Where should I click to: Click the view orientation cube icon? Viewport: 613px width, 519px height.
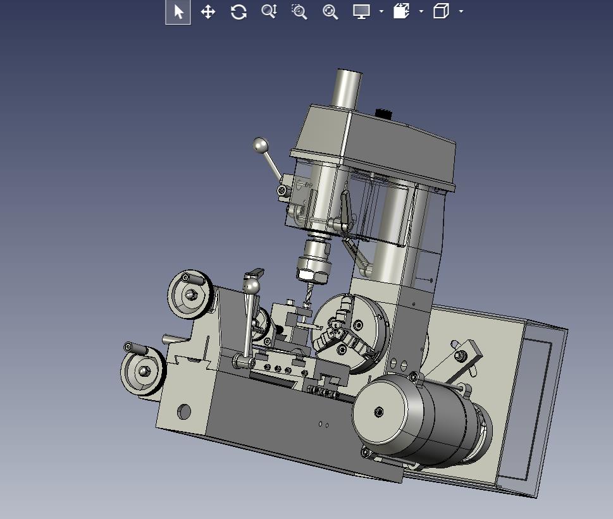click(x=441, y=11)
